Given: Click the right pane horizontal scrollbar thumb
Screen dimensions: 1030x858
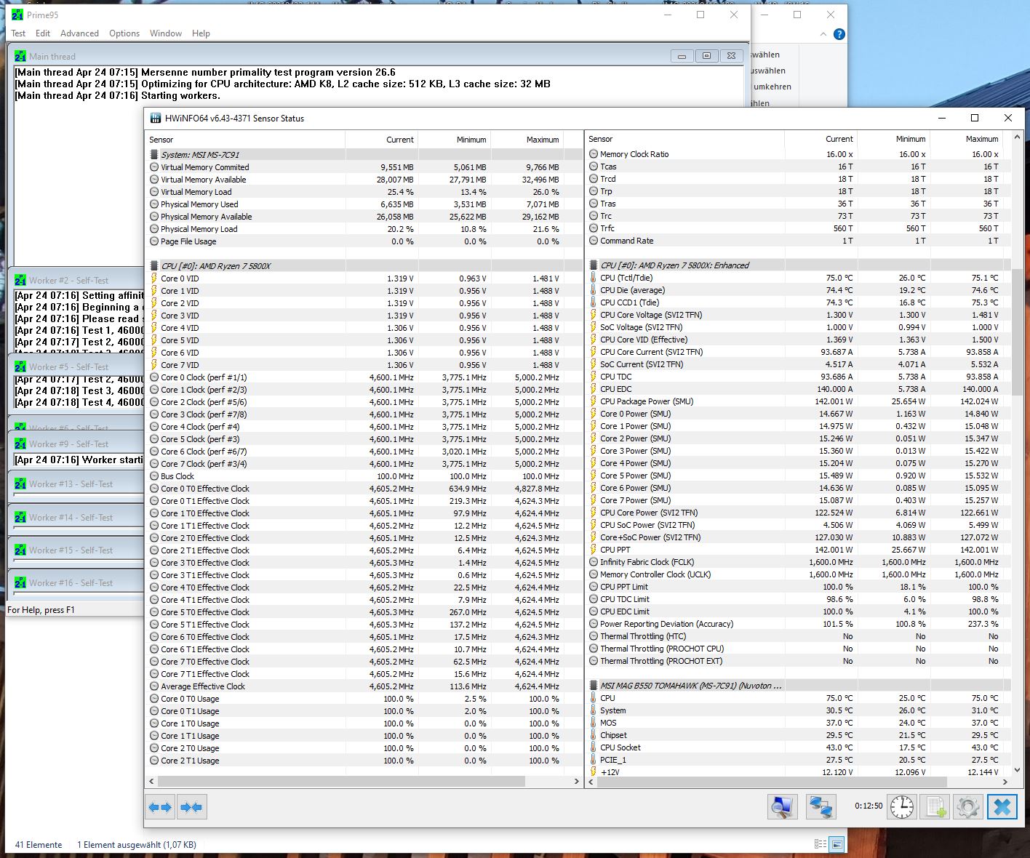Looking at the screenshot, I should (771, 782).
